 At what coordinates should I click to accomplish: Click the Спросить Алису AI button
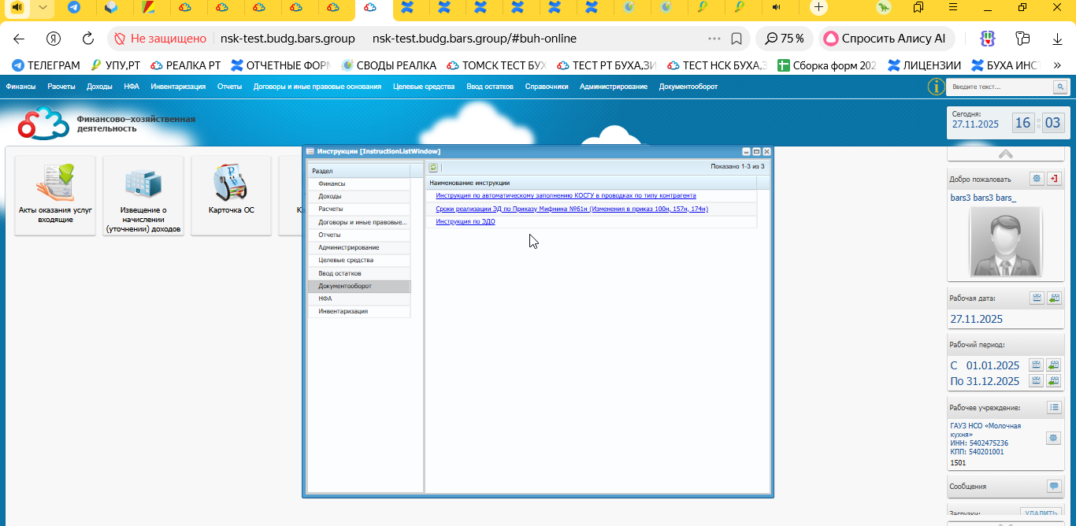pos(885,39)
